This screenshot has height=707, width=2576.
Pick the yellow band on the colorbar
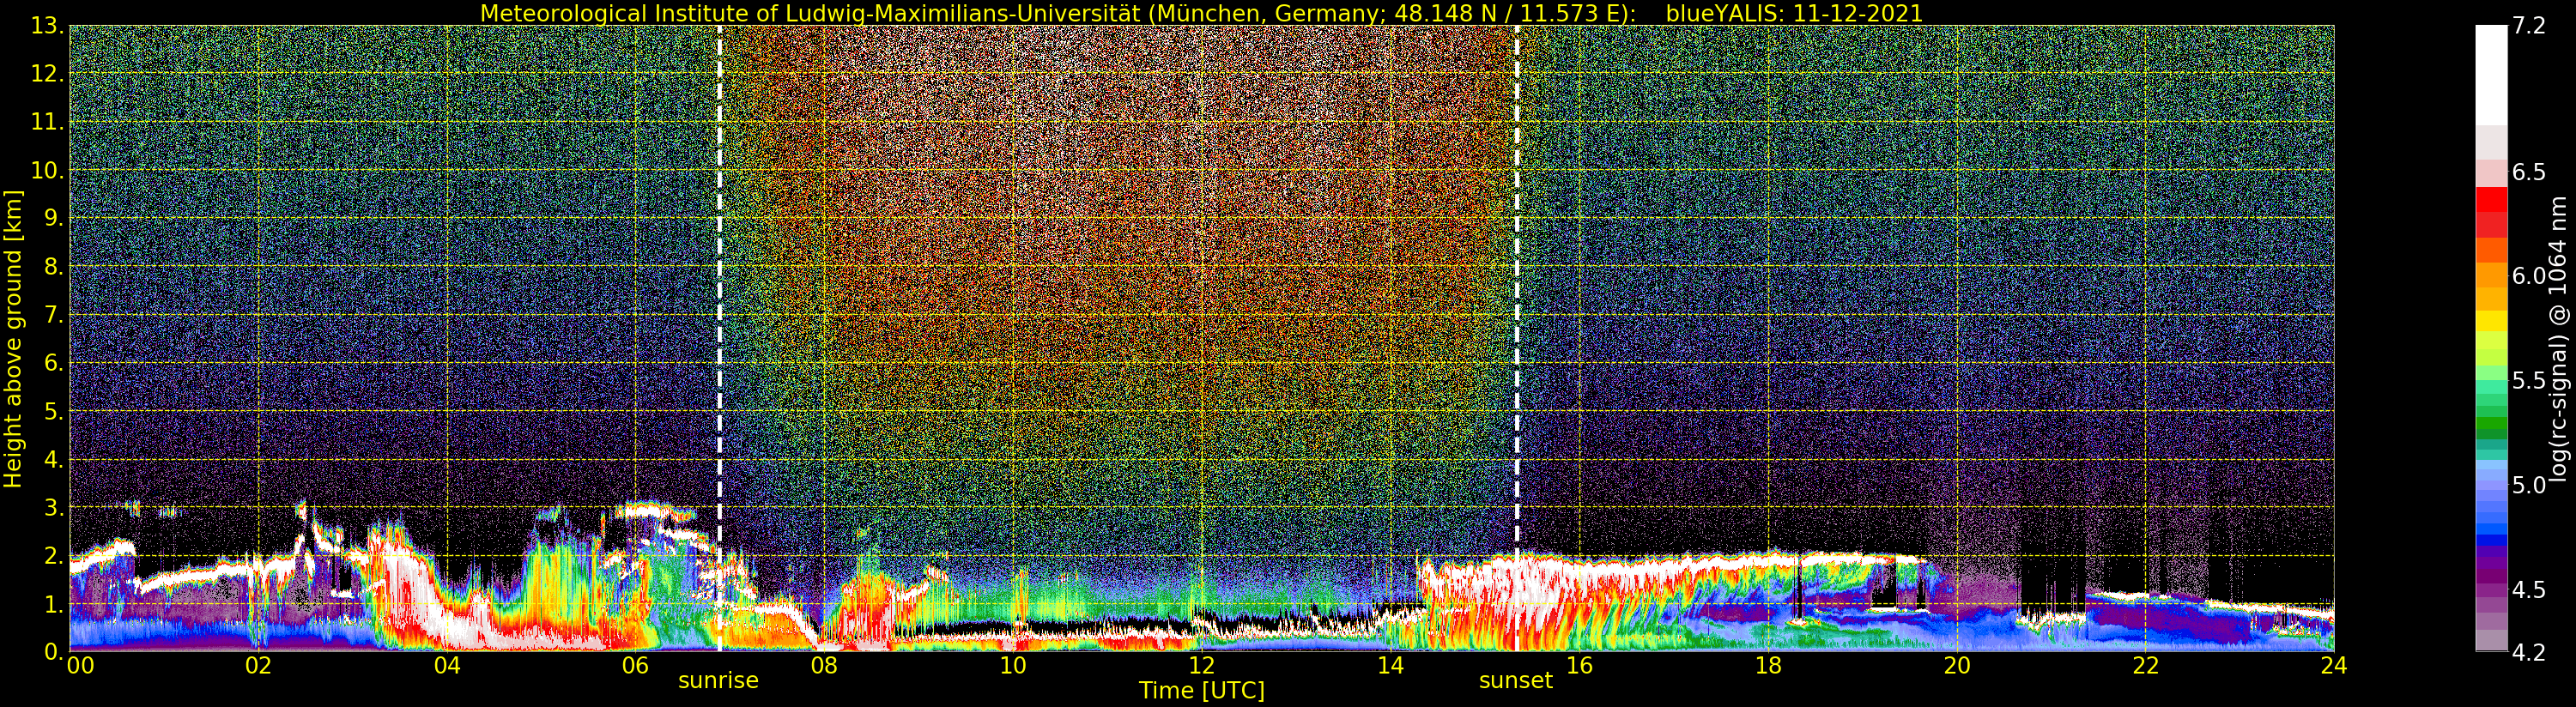(2491, 322)
